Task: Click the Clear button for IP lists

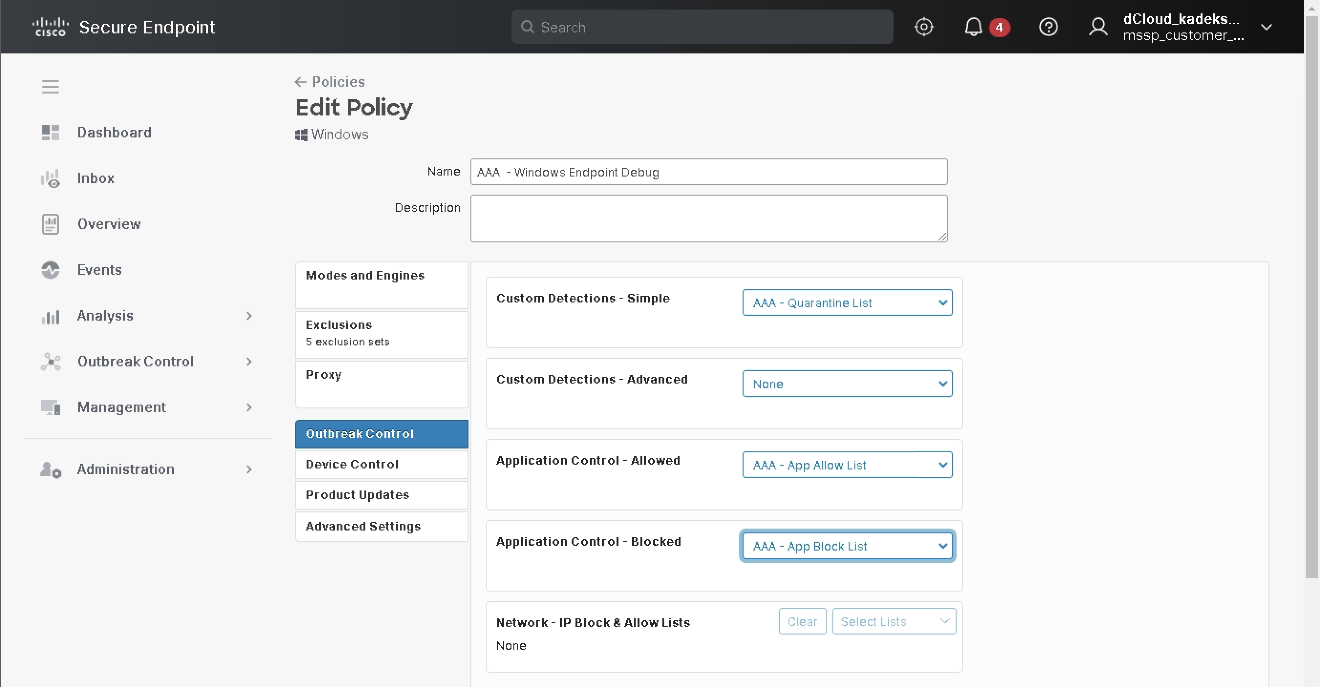Action: click(x=802, y=622)
